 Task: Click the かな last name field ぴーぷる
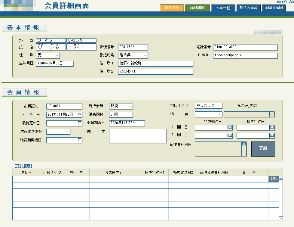pos(51,40)
